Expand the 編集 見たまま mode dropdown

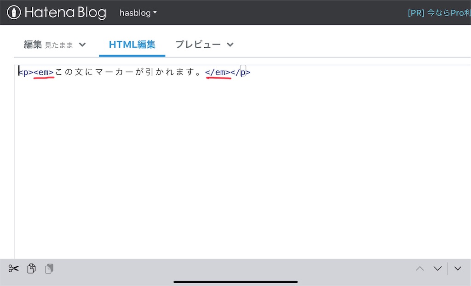pos(83,45)
